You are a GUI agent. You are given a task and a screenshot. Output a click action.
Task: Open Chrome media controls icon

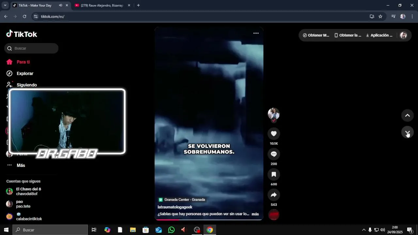394,16
